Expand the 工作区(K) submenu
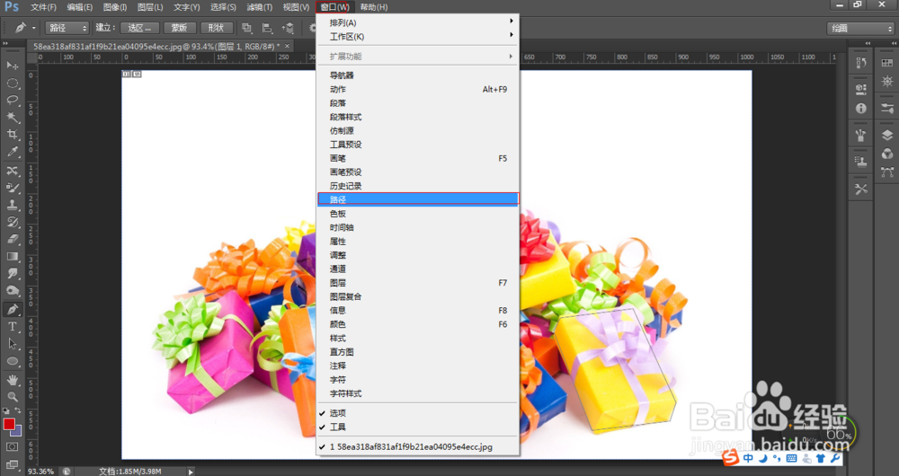 coord(417,37)
